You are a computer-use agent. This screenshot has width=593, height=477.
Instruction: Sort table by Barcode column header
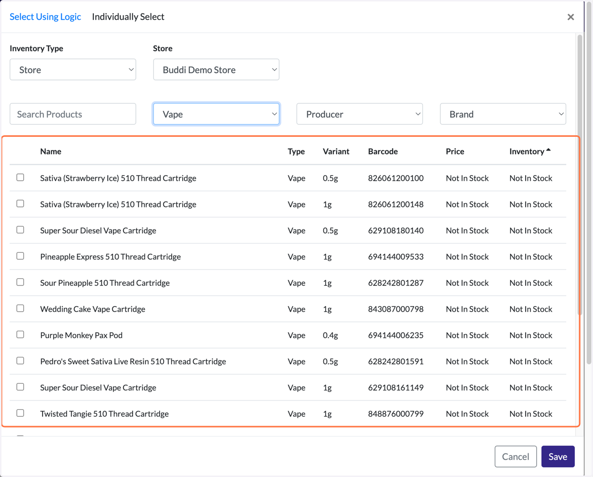click(383, 152)
